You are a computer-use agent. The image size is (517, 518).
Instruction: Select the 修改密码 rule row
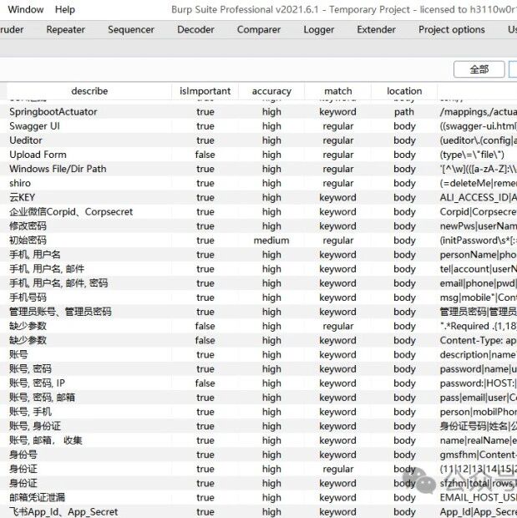point(258,226)
